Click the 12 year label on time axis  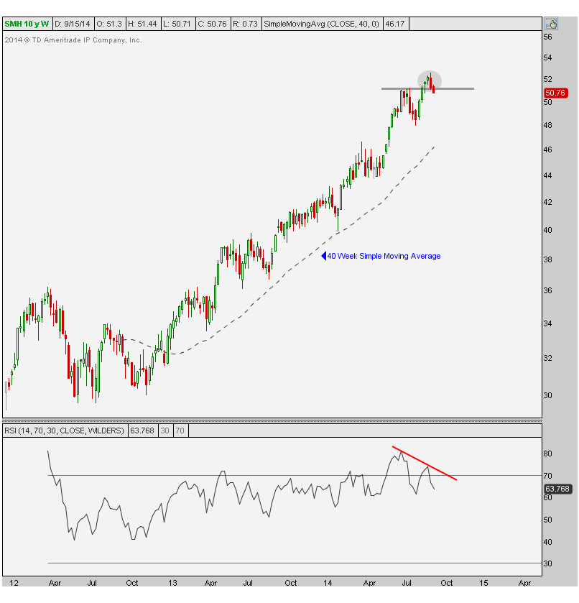14,583
